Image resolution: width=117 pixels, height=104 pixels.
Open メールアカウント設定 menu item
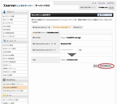pyautogui.click(x=15, y=100)
